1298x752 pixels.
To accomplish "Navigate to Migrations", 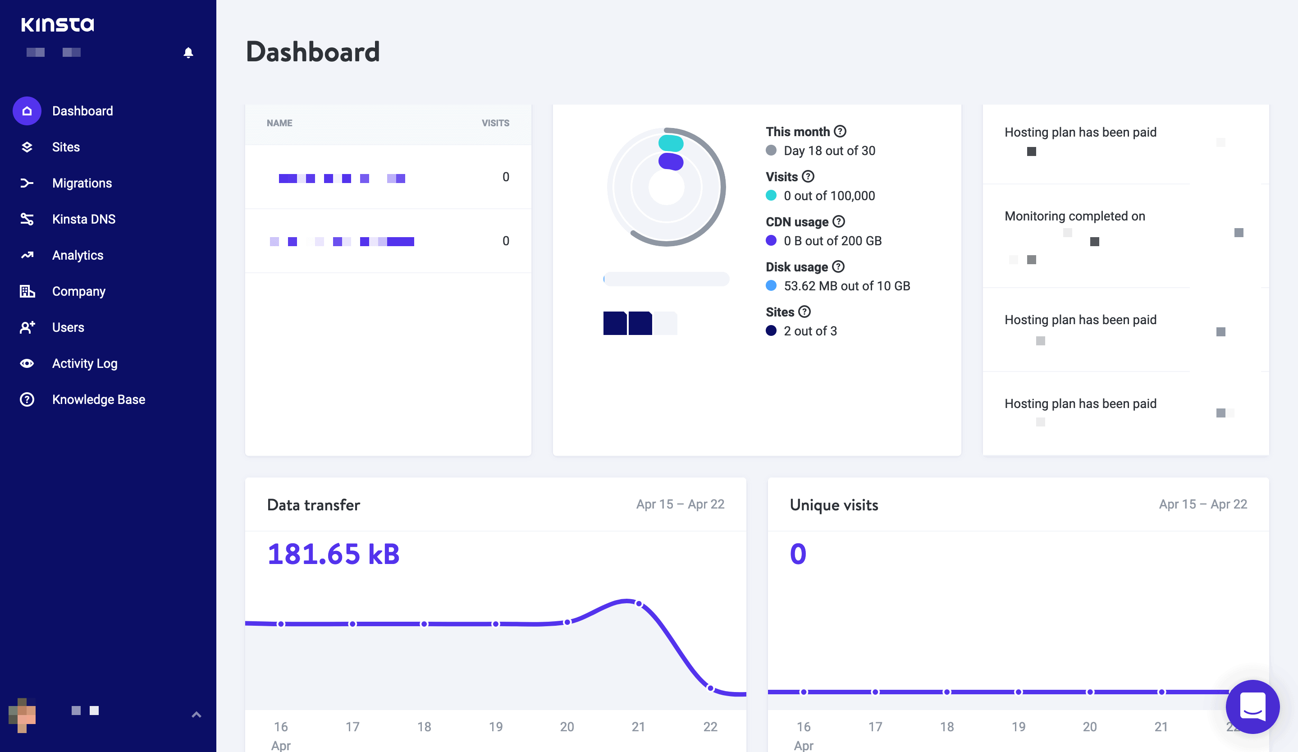I will point(82,183).
